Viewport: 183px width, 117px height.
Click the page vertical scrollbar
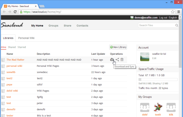180,43
